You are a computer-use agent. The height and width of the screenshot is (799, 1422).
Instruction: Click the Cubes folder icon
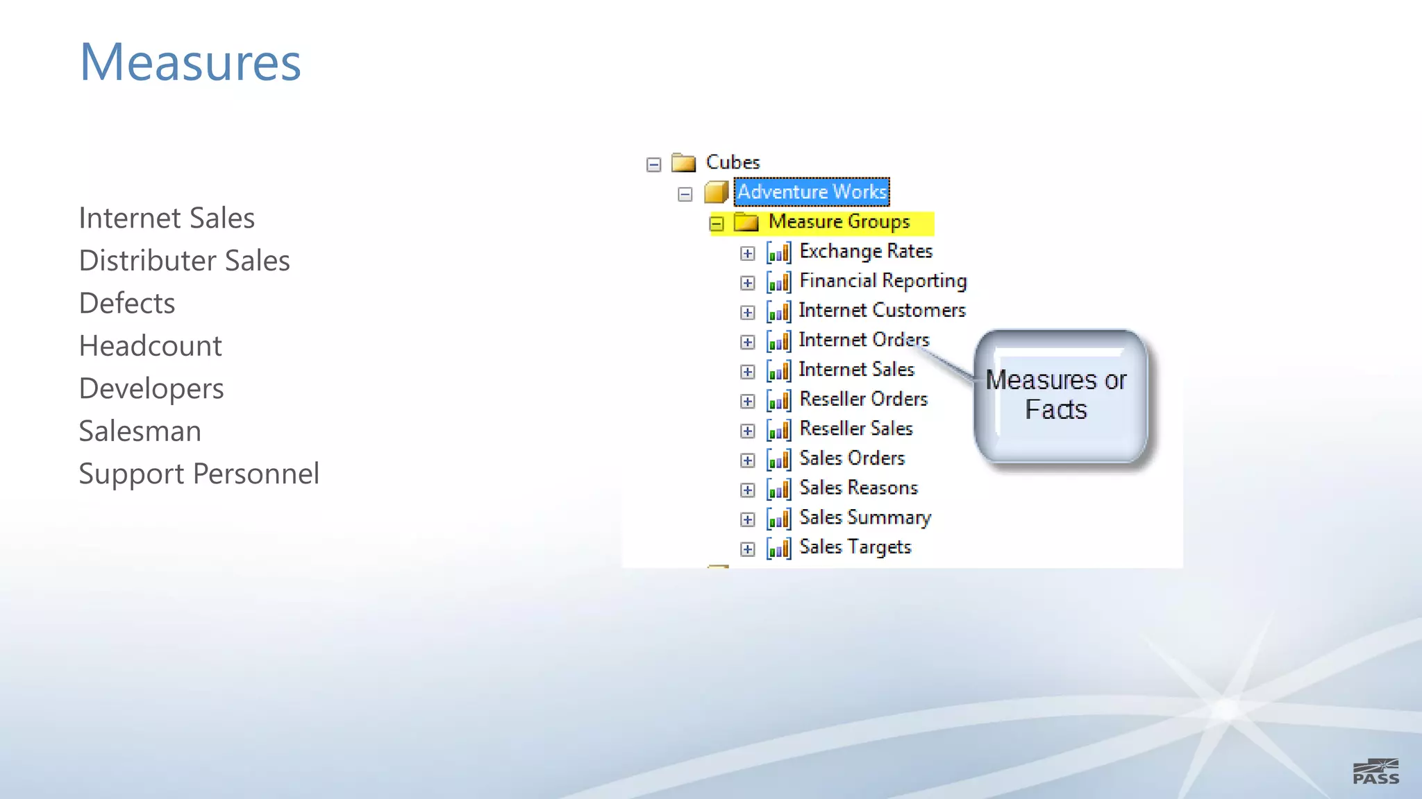pos(684,163)
